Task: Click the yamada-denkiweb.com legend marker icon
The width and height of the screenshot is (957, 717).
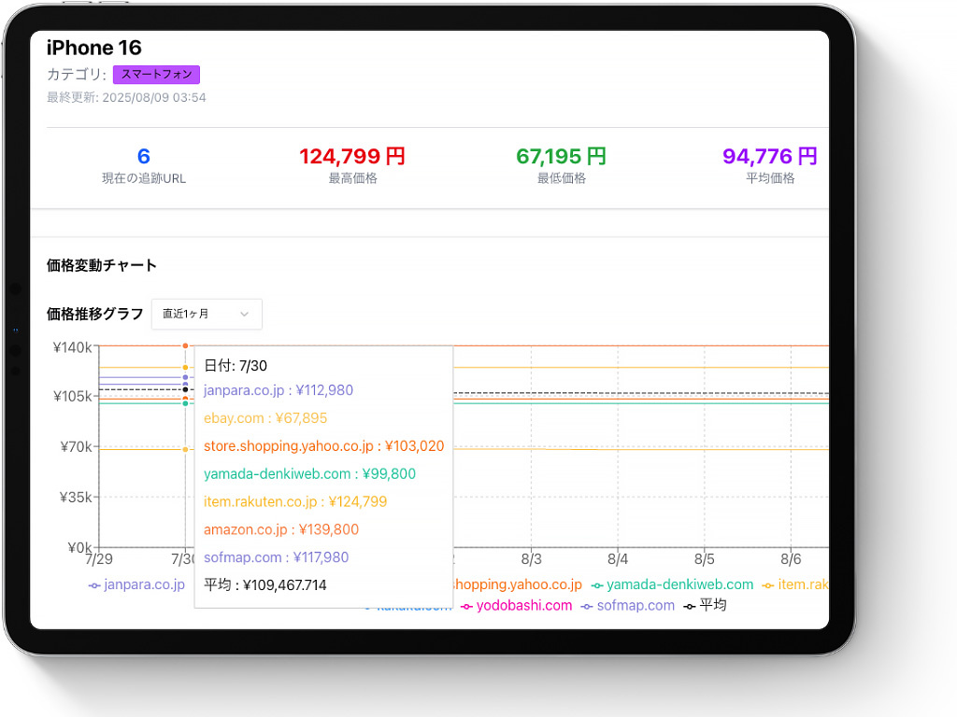Action: point(597,585)
